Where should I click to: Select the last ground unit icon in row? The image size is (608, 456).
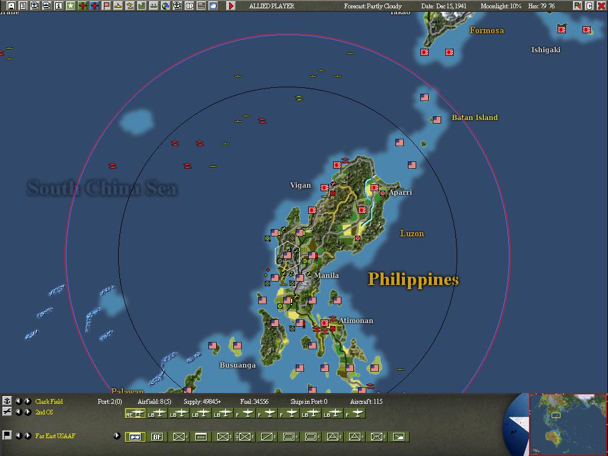[398, 437]
